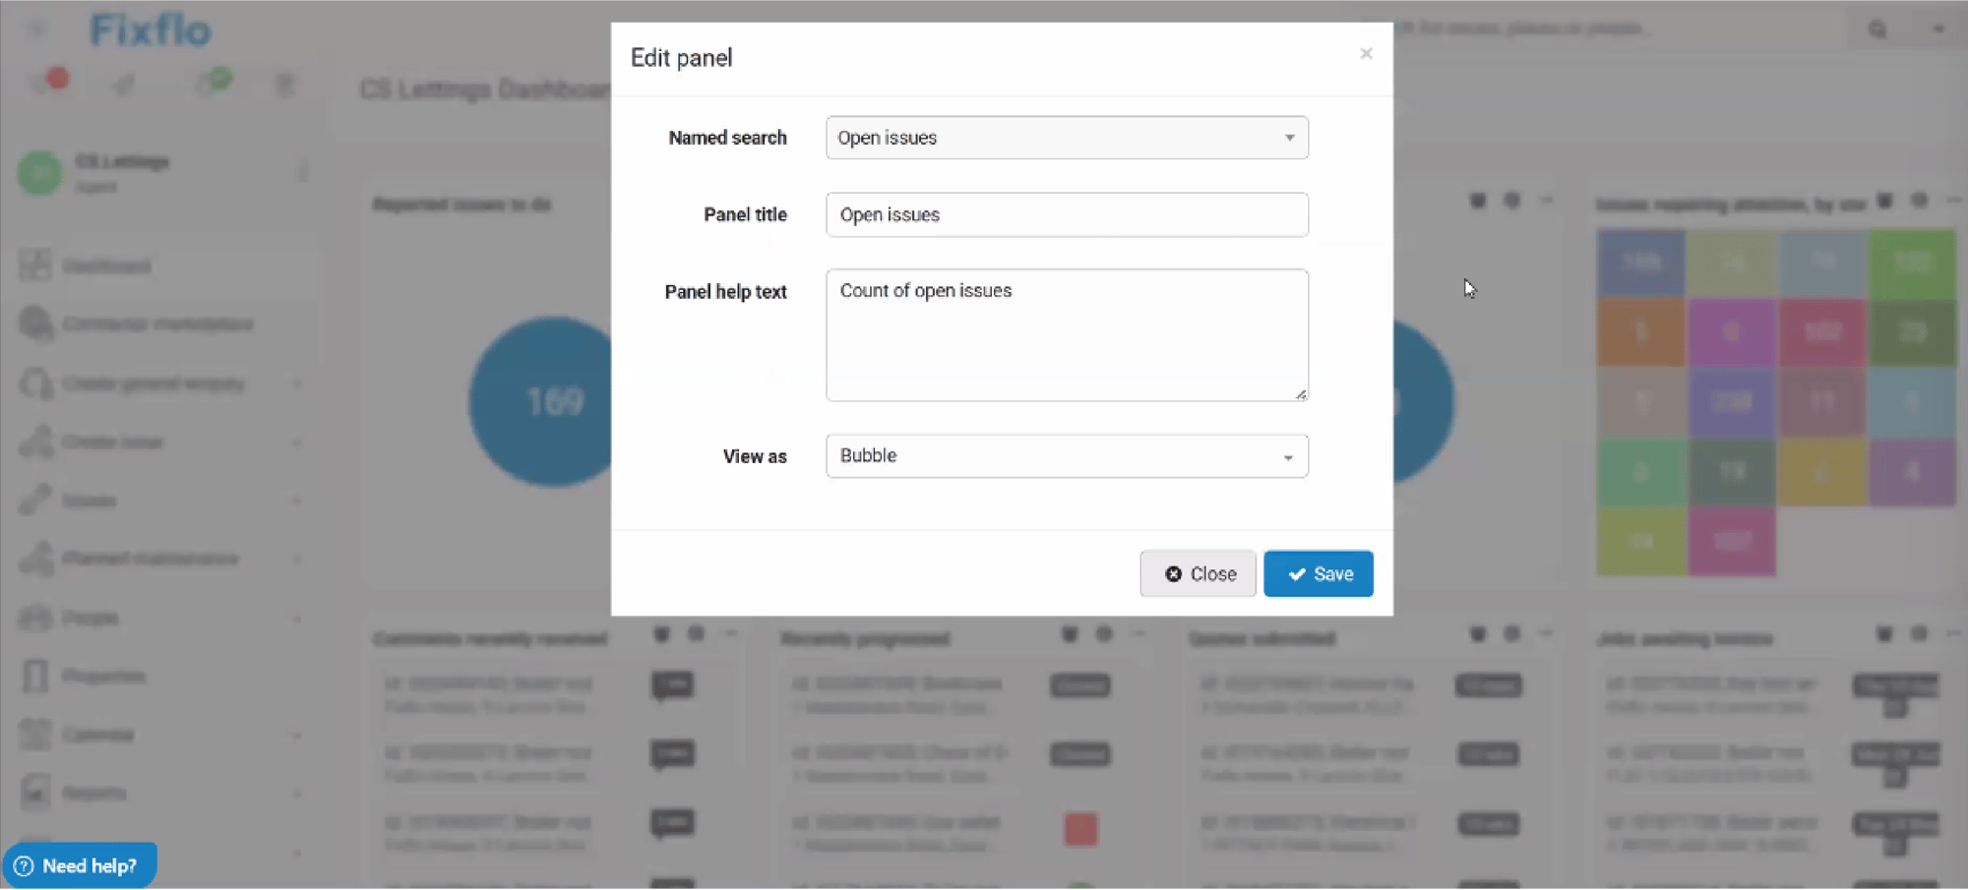Click the Create issue sidebar icon
This screenshot has height=890, width=1968.
tap(35, 442)
